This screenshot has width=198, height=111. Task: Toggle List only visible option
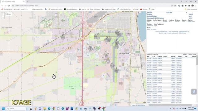192,55
